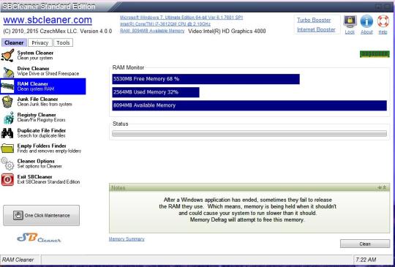Screen dimensions: 395x267
Task: Click the red Exit SBCleaner power icon
Action: click(7, 180)
